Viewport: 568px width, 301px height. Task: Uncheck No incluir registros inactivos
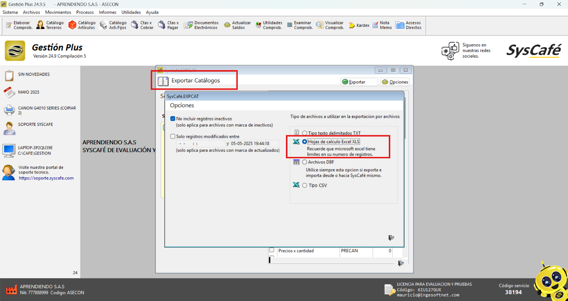173,119
